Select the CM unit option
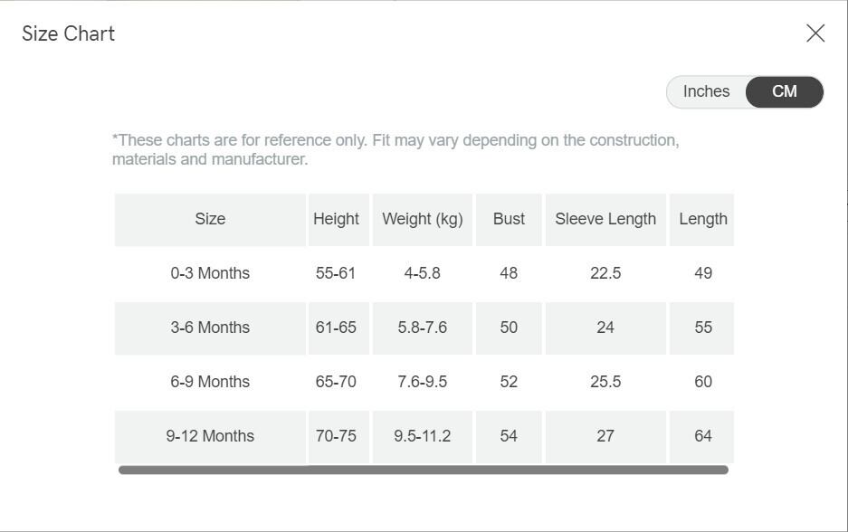Image resolution: width=848 pixels, height=532 pixels. [785, 92]
